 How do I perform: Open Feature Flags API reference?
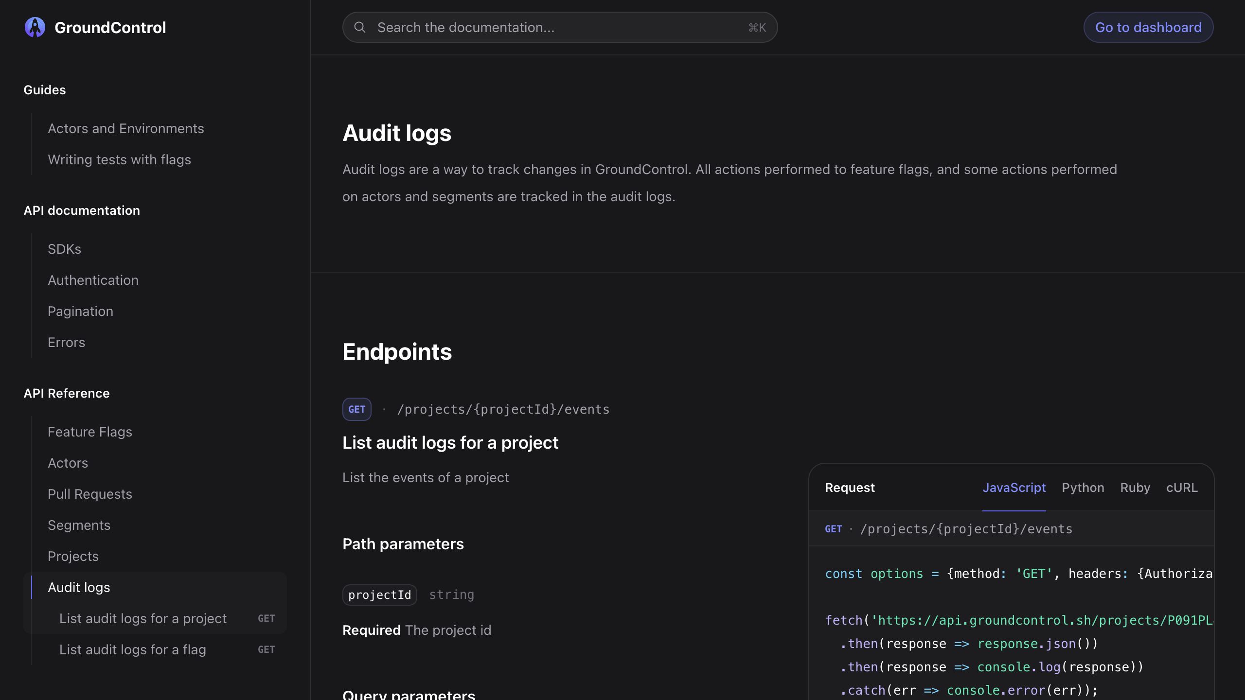pos(90,432)
